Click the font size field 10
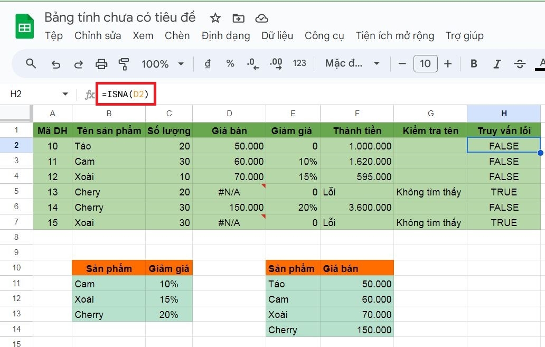This screenshot has width=545, height=347. [426, 63]
